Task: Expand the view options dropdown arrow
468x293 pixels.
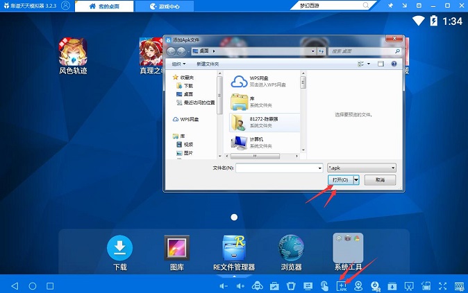Action: (x=369, y=64)
